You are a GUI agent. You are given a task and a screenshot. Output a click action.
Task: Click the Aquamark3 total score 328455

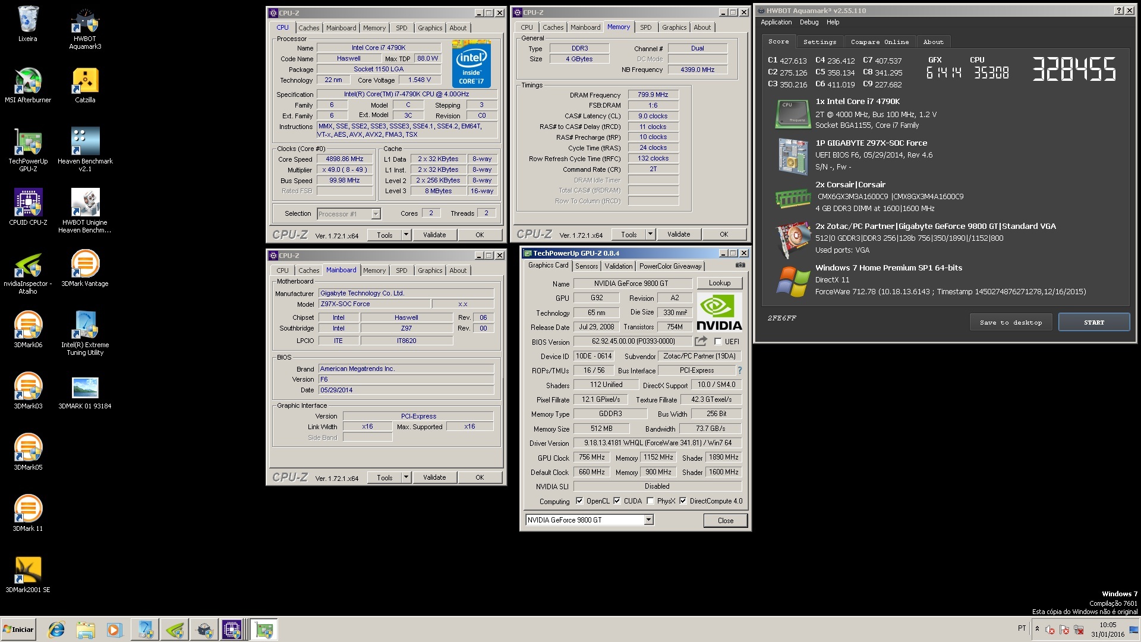pos(1073,70)
